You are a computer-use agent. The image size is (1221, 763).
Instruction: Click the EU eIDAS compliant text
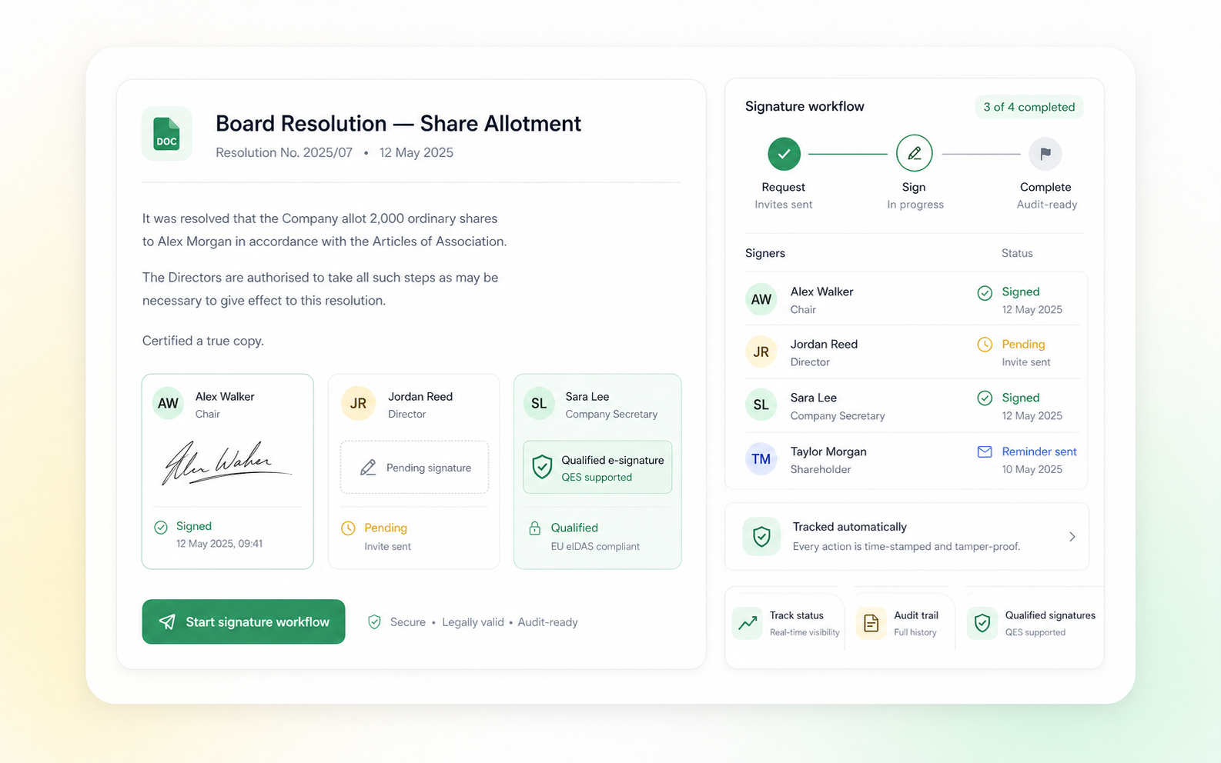595,546
